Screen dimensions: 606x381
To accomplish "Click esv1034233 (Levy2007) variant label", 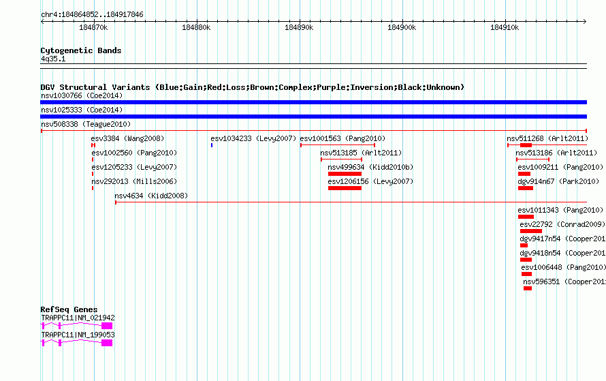I will (x=253, y=138).
